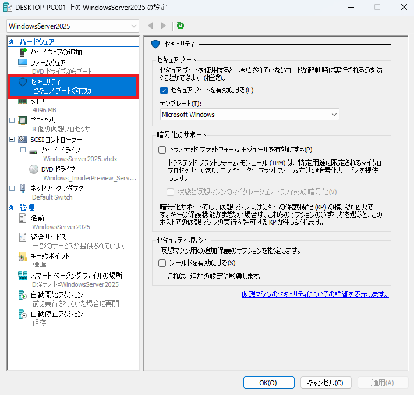Click the プロセッサ CPU icon
The image size is (414, 395).
(23, 120)
